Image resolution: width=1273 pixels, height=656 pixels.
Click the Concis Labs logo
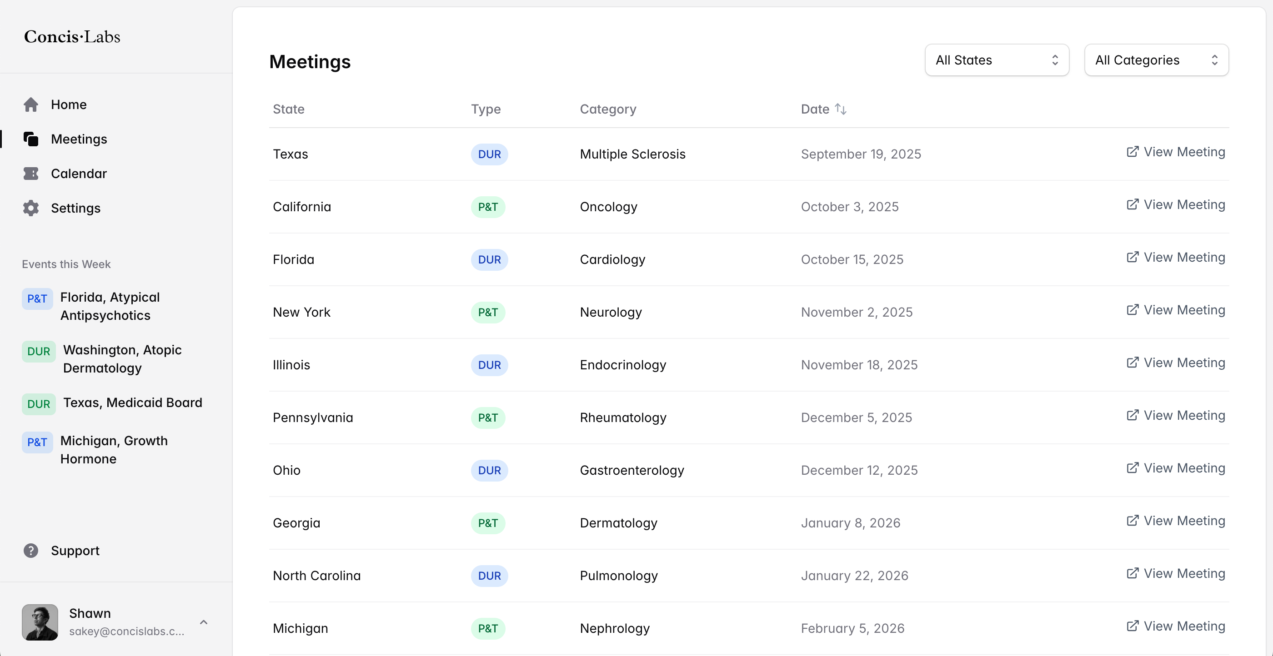(x=72, y=36)
